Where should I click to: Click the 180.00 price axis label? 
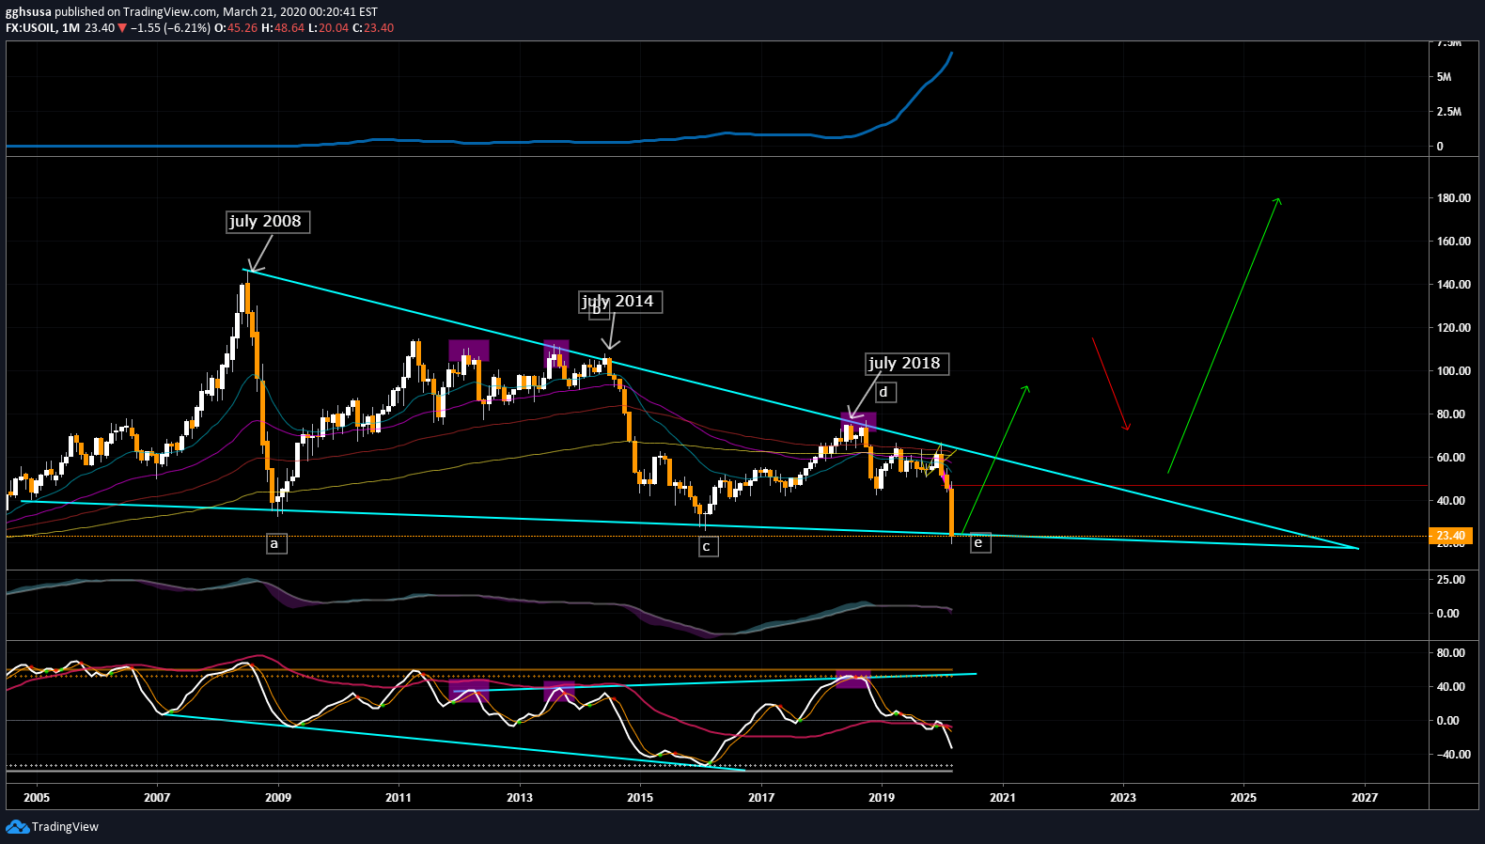[x=1453, y=198]
